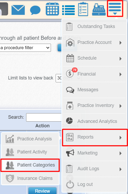Toggle the hamburger main menu icon
The width and height of the screenshot is (128, 194).
115,8
